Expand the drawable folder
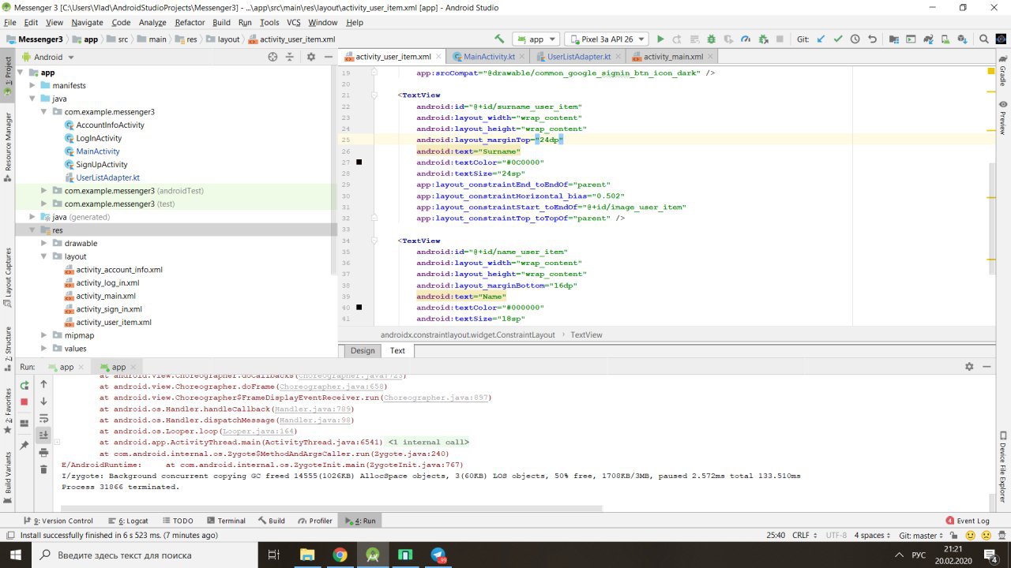 coord(44,243)
